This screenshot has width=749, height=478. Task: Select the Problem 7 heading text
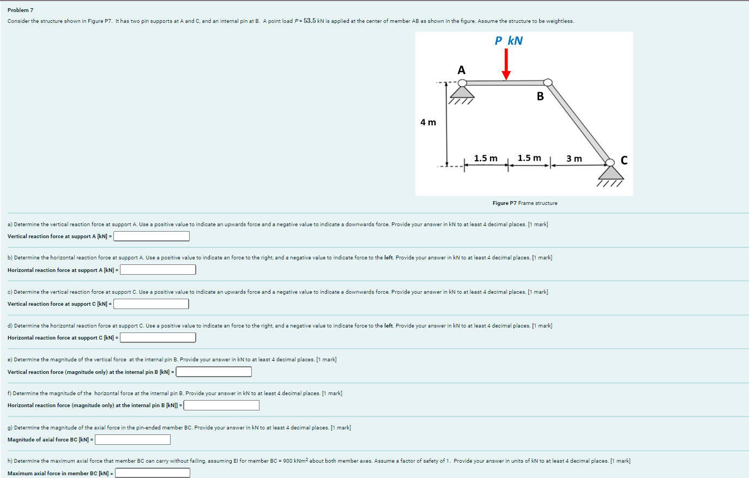(x=20, y=9)
